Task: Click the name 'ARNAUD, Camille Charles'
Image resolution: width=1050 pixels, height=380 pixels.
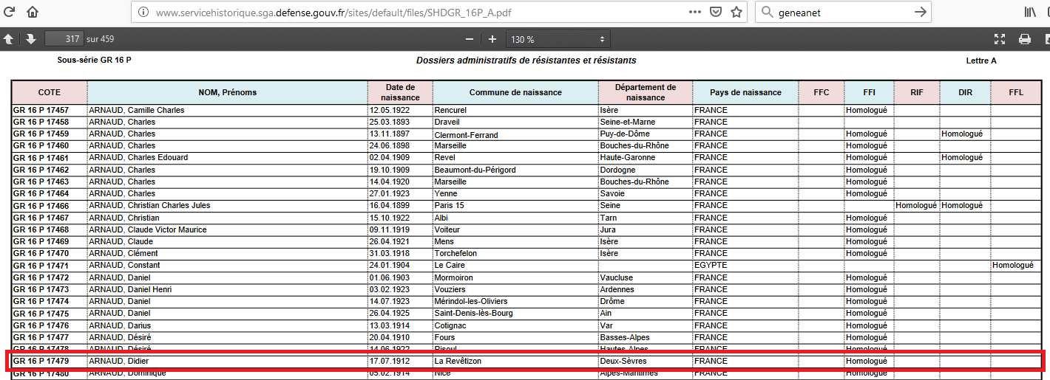Action: point(136,110)
